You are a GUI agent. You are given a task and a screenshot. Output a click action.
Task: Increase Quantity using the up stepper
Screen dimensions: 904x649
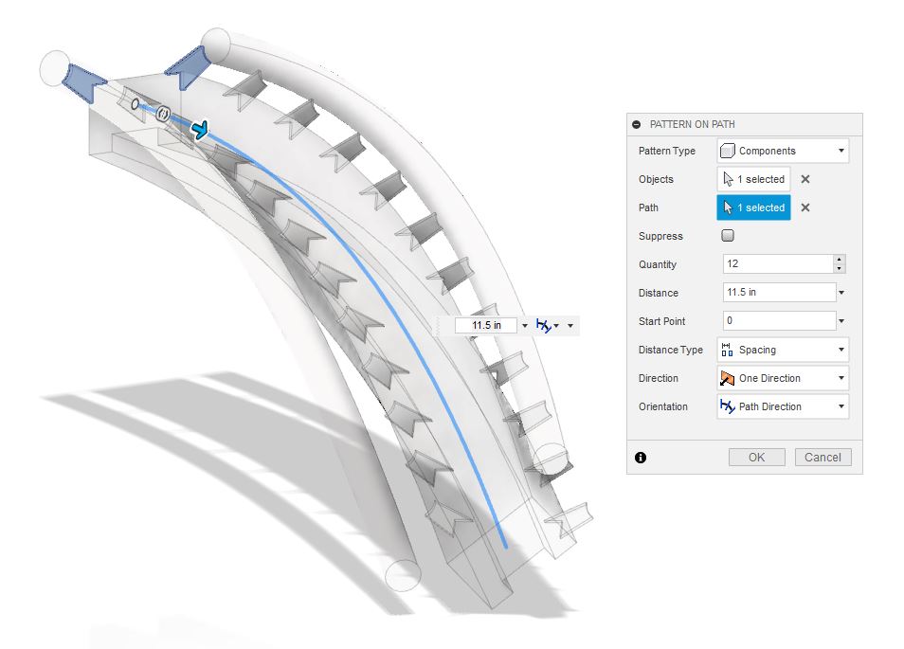[841, 259]
